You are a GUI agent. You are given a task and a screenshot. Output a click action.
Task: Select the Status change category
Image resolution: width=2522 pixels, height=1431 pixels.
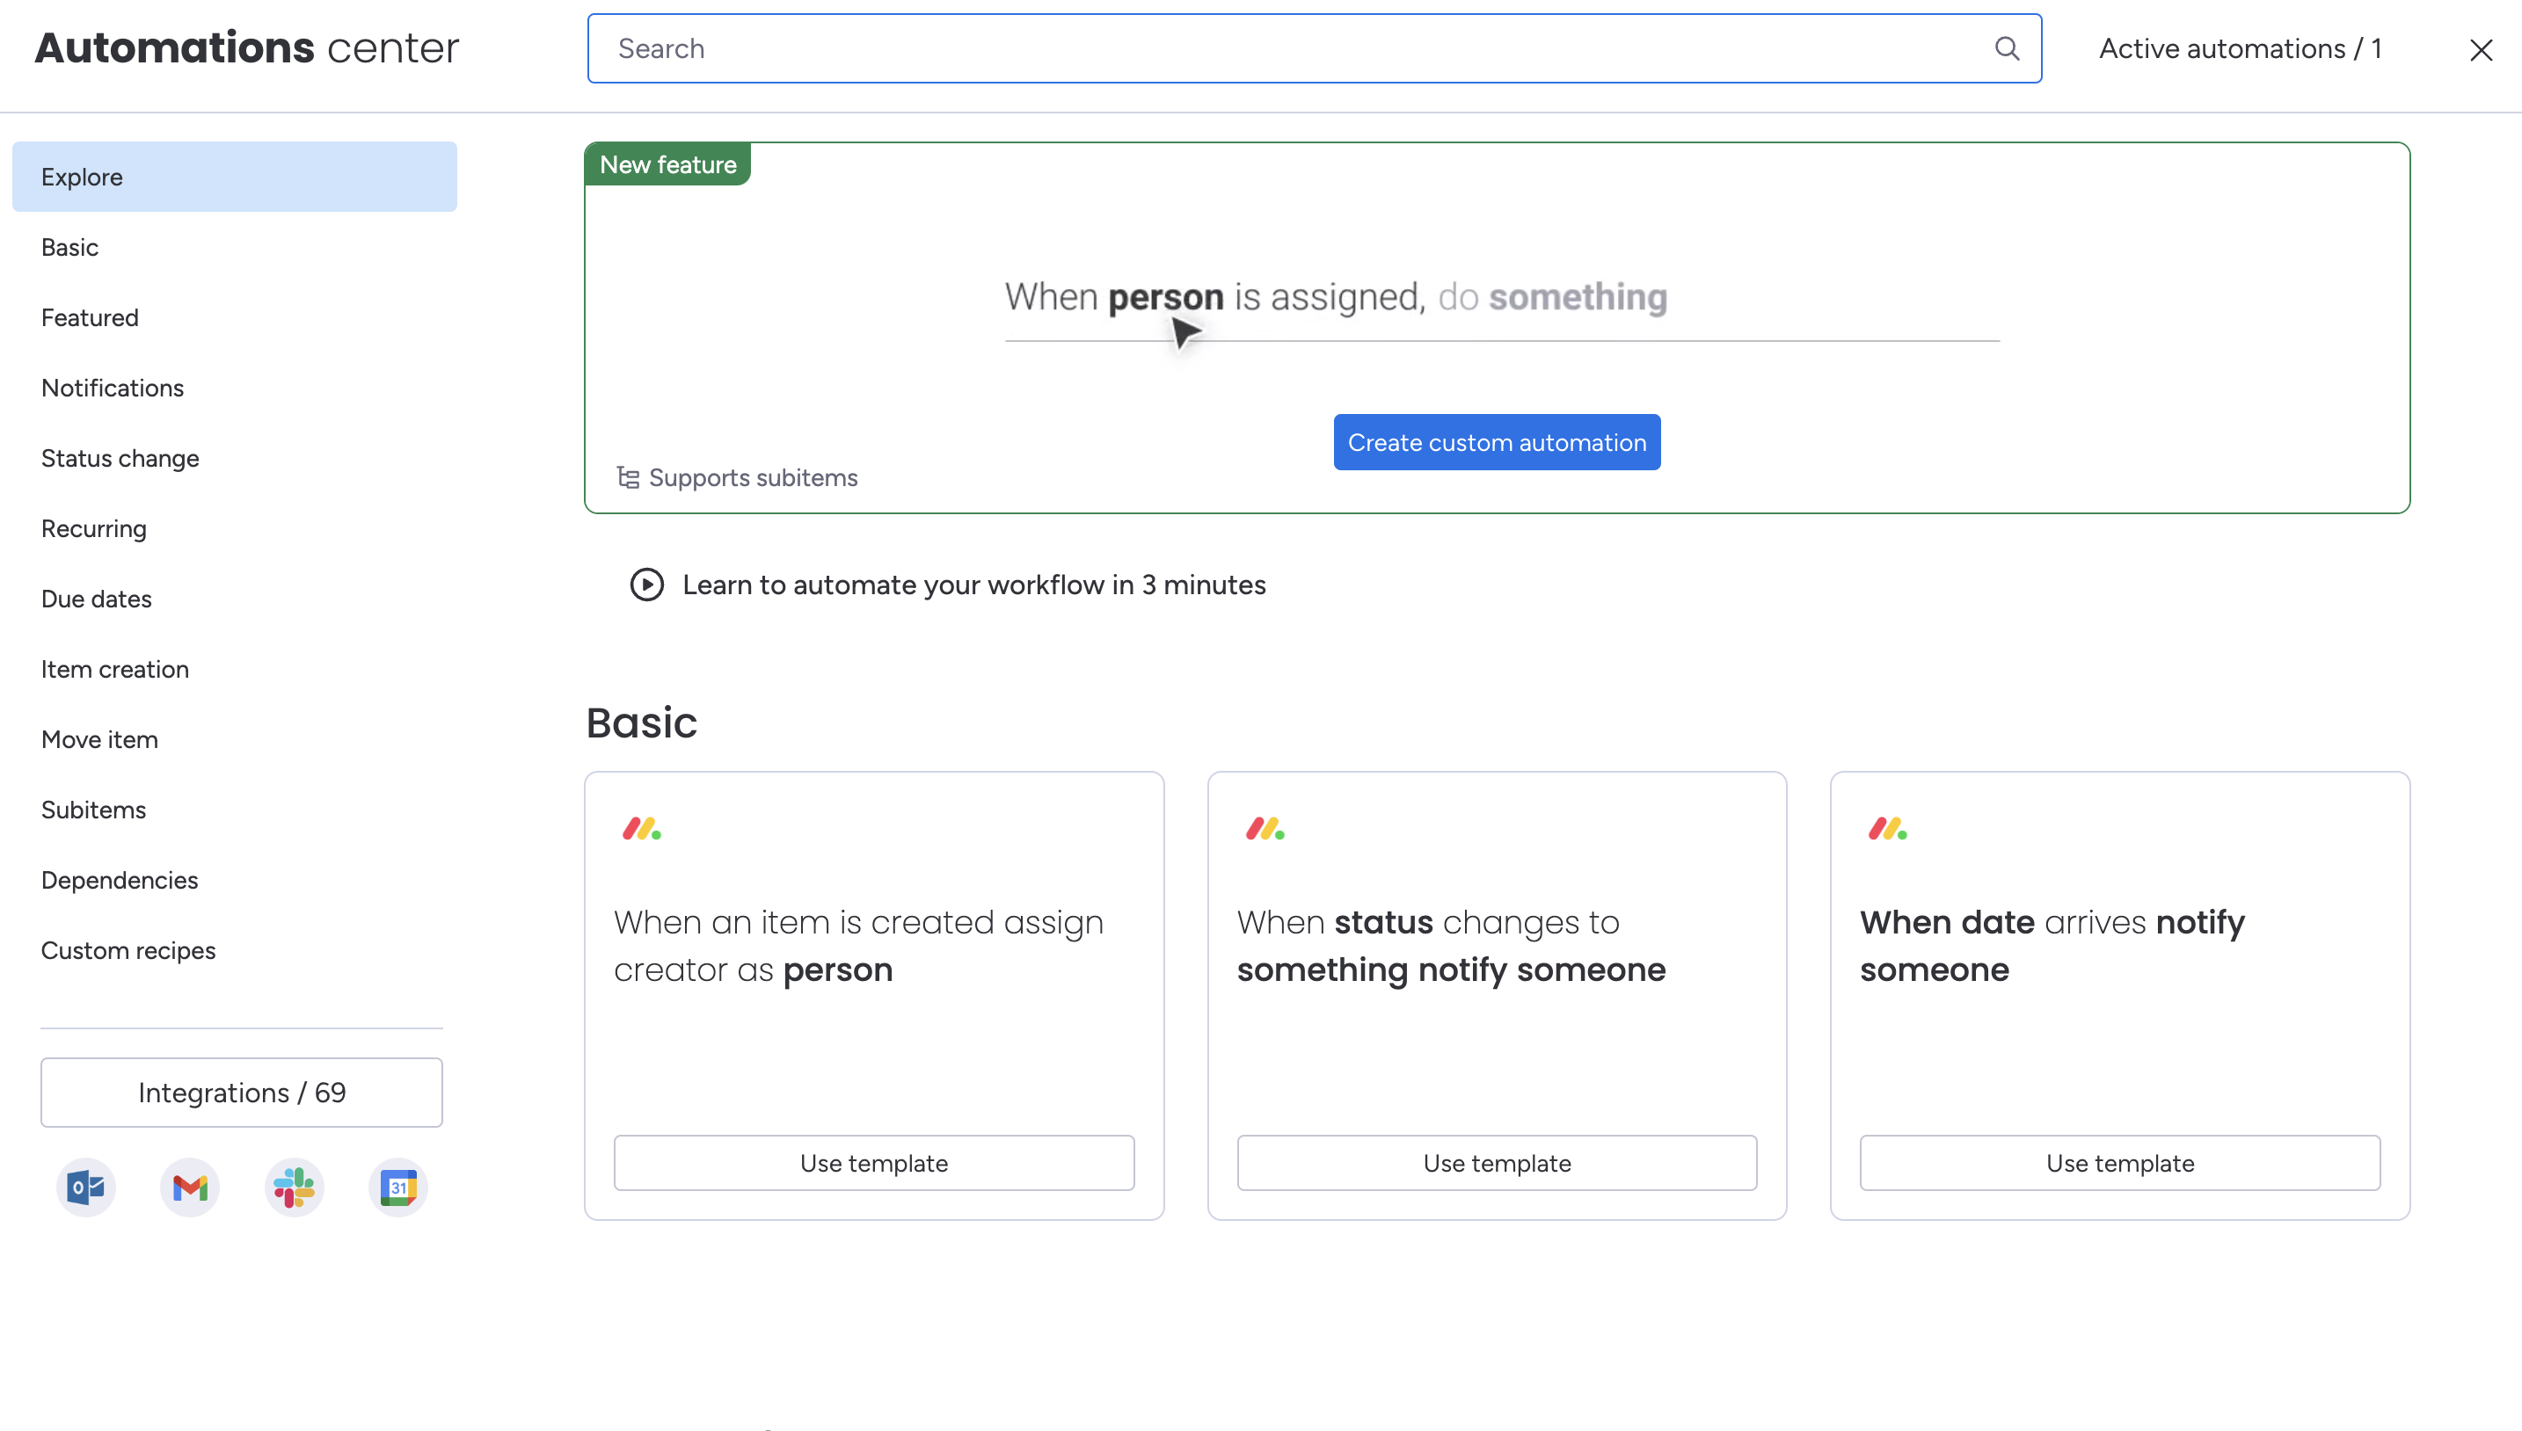tap(120, 457)
